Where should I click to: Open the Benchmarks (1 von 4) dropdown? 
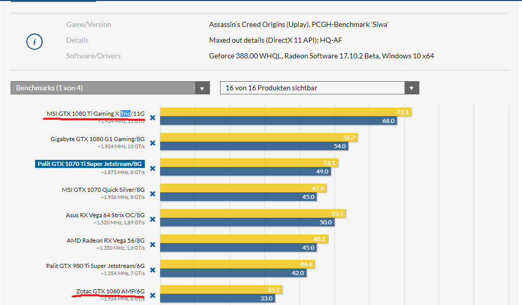(110, 88)
